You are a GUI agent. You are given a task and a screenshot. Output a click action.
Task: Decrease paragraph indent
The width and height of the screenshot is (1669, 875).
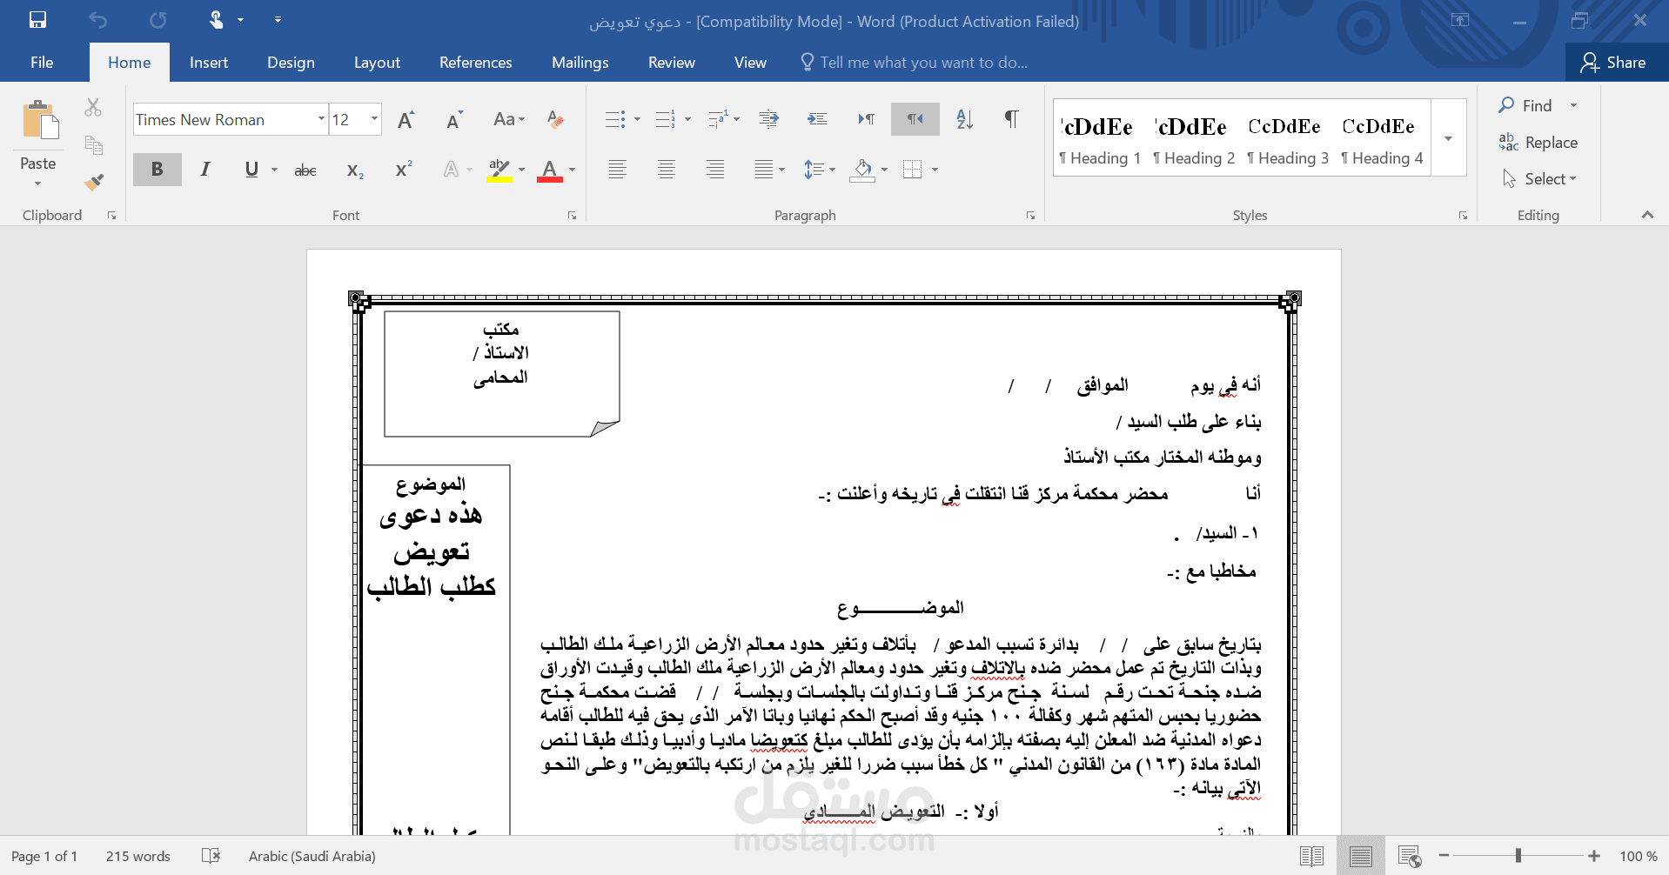pos(768,119)
